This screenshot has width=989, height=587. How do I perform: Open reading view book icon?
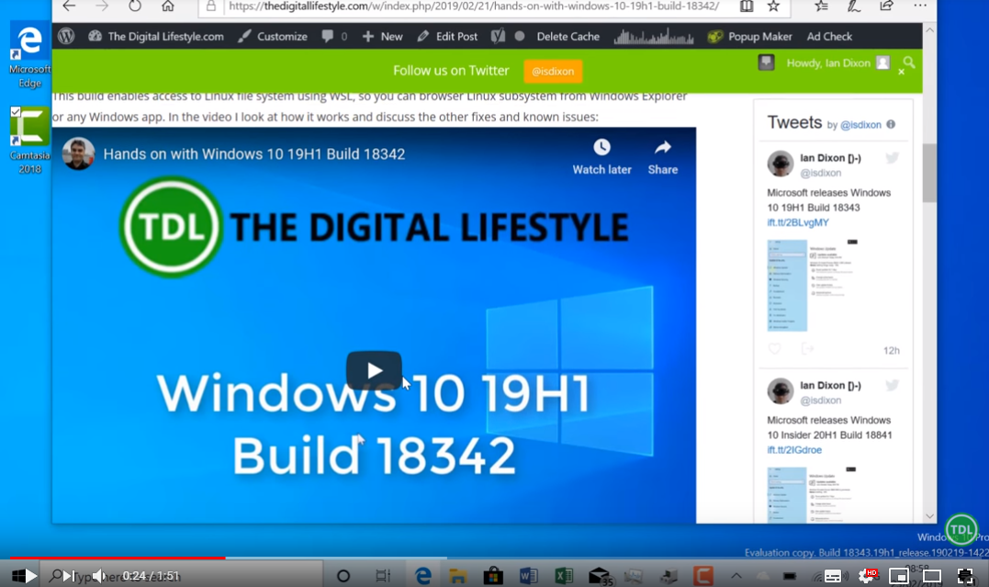(x=747, y=6)
